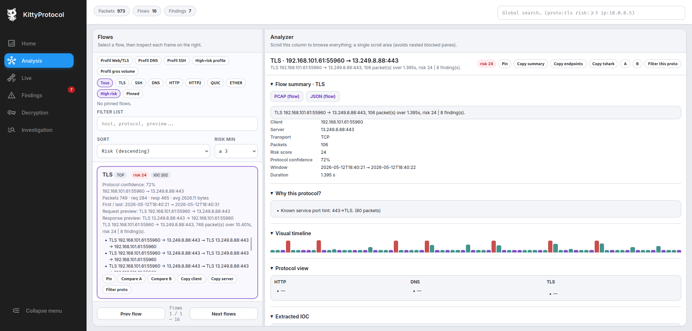Viewport: 692px width, 331px height.
Task: Download JSON (flow)
Action: 323,97
